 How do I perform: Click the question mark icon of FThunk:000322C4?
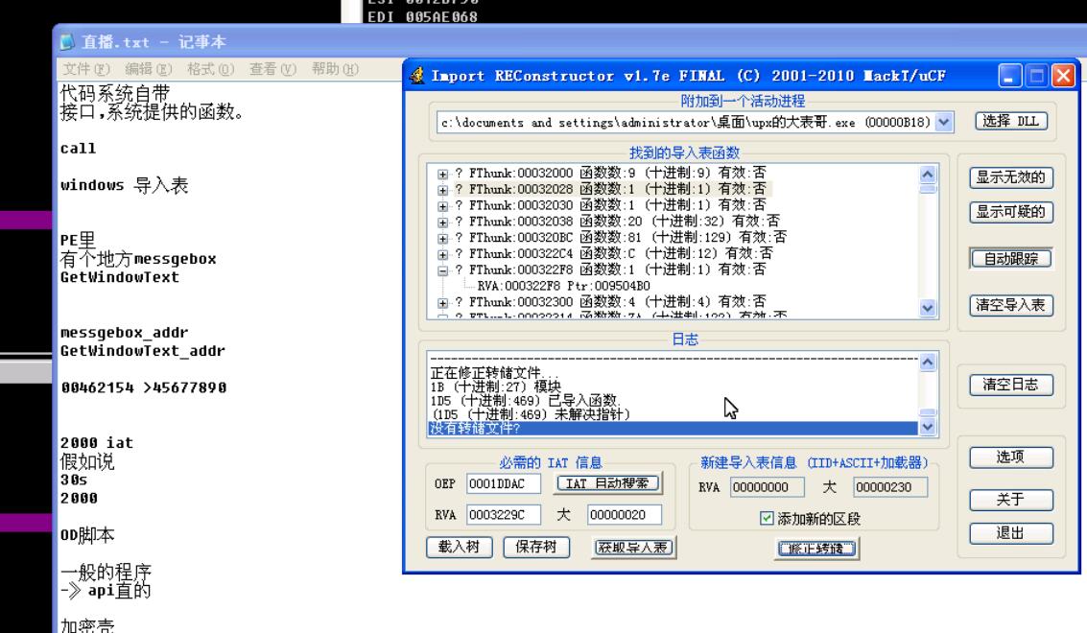(459, 254)
